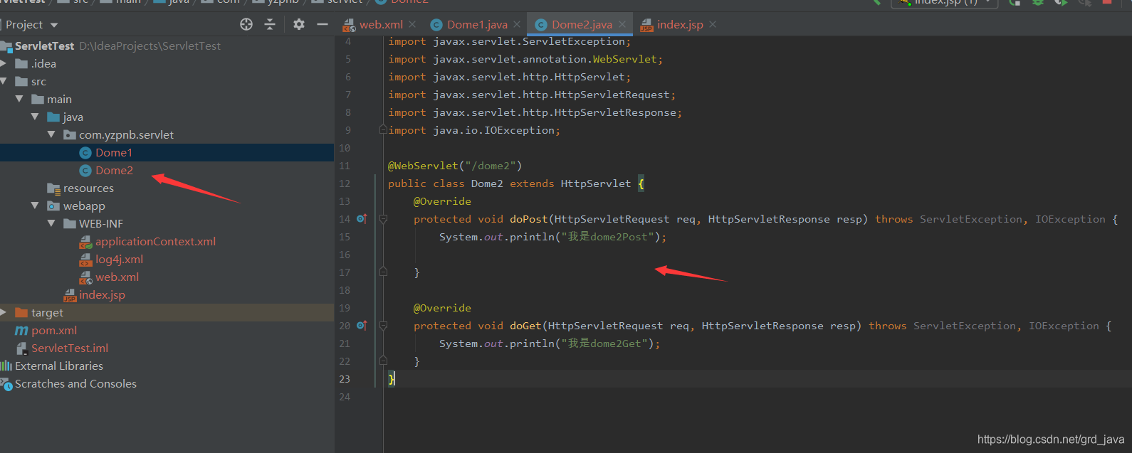Expand the target folder
The height and width of the screenshot is (453, 1132).
point(4,312)
